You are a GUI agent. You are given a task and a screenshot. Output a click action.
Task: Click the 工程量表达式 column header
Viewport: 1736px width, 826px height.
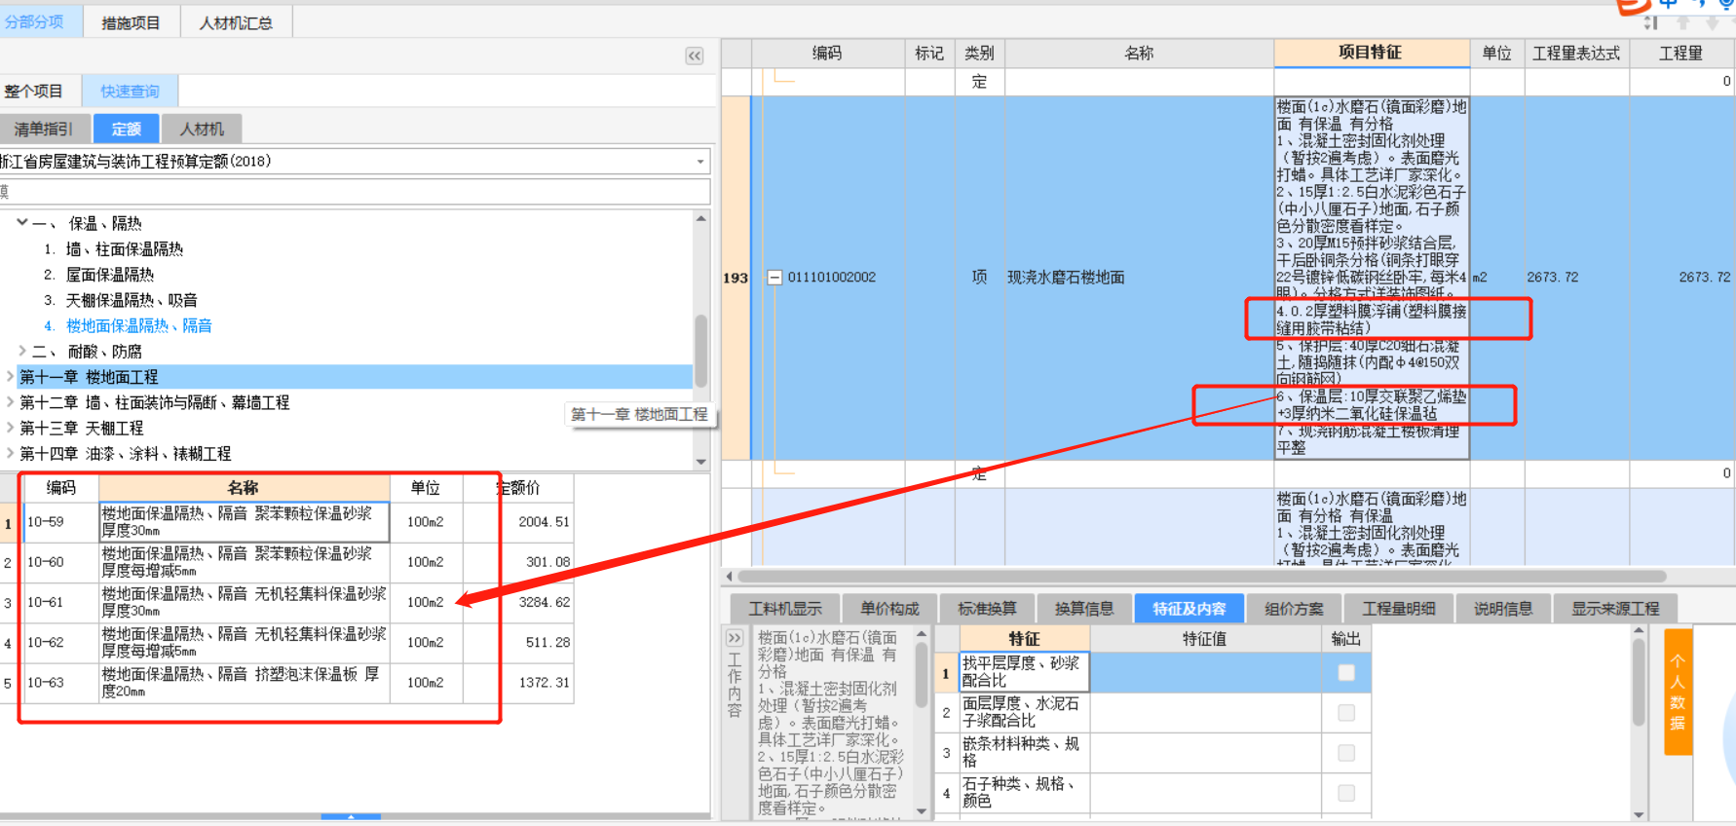tap(1576, 53)
